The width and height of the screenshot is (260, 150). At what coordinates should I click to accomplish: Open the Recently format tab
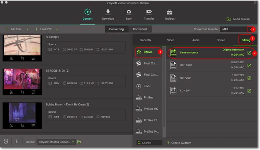click(146, 40)
